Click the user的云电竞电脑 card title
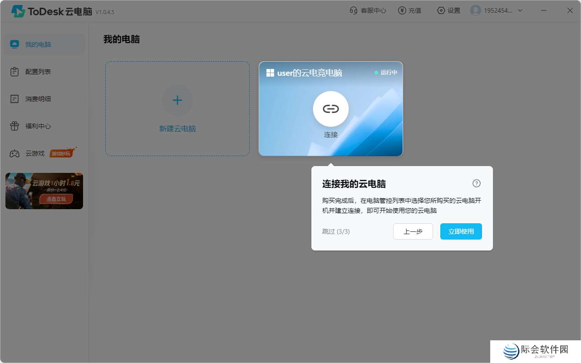The width and height of the screenshot is (581, 363). [309, 73]
